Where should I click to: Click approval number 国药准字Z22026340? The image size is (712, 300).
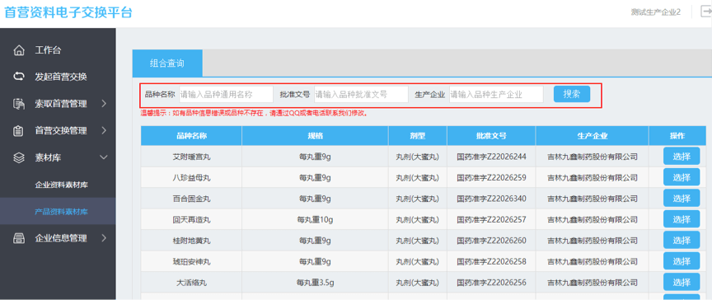coord(491,199)
